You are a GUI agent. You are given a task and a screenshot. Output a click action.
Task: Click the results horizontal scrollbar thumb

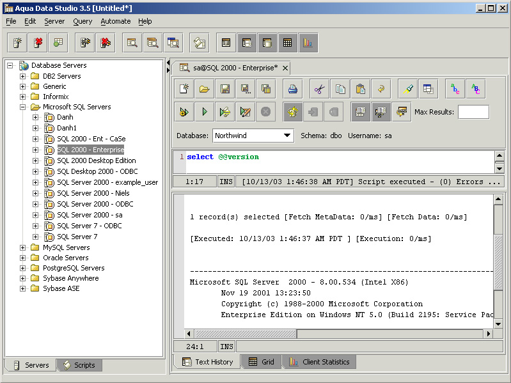[x=246, y=334]
